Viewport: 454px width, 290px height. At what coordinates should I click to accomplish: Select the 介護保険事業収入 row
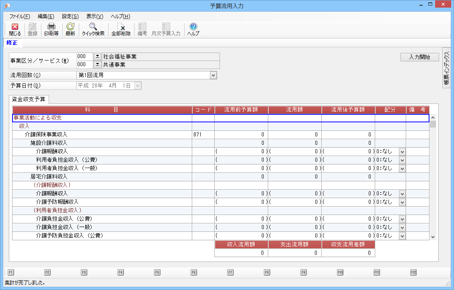coord(46,134)
